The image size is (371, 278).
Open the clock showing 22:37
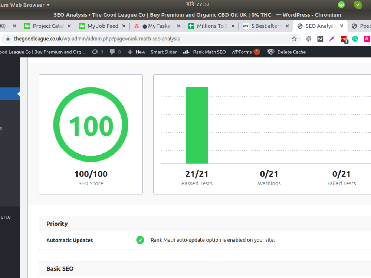(198, 4)
